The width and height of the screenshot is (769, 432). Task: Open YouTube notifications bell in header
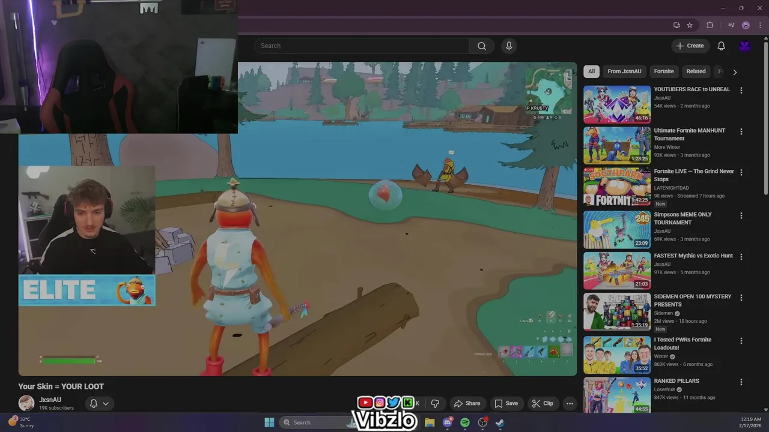721,46
